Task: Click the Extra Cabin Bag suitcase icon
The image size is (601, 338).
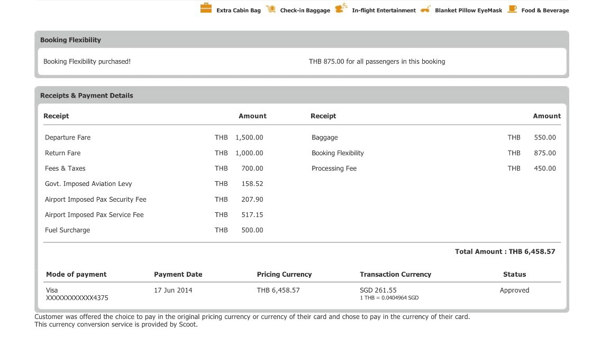Action: point(206,8)
